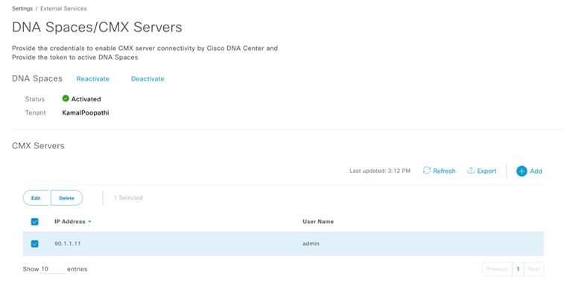This screenshot has width=564, height=281.
Task: Select the 90.1.1.11 IP address cell
Action: coord(68,244)
